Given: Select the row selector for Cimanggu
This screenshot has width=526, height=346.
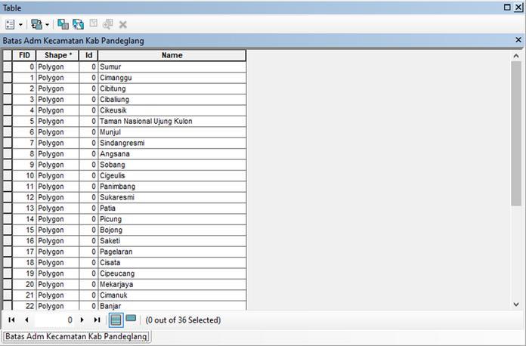Looking at the screenshot, I should point(8,78).
